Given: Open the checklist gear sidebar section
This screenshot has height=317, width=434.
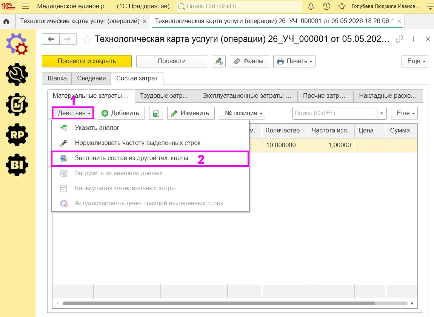Looking at the screenshot, I should [x=17, y=105].
